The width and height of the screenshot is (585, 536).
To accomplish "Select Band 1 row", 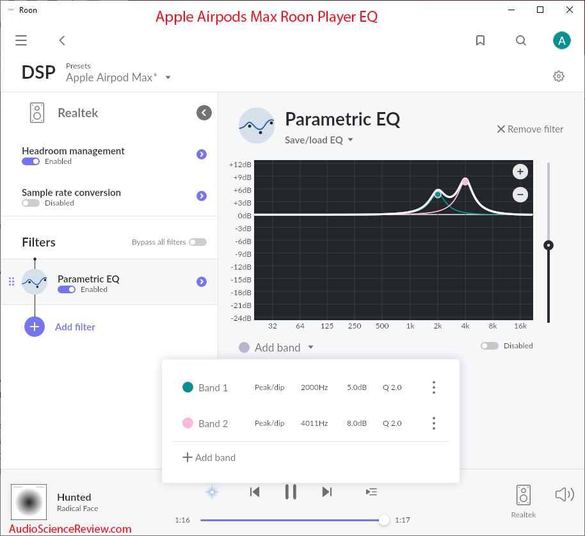I will 310,387.
